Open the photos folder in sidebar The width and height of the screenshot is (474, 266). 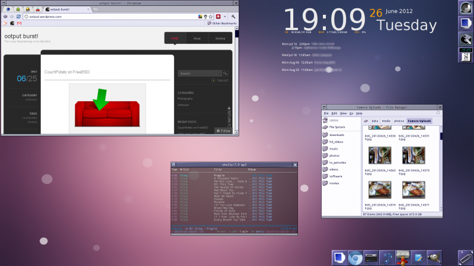click(x=331, y=155)
